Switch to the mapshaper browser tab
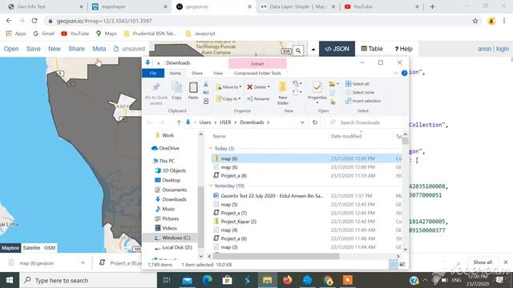The image size is (513, 288). click(x=113, y=6)
